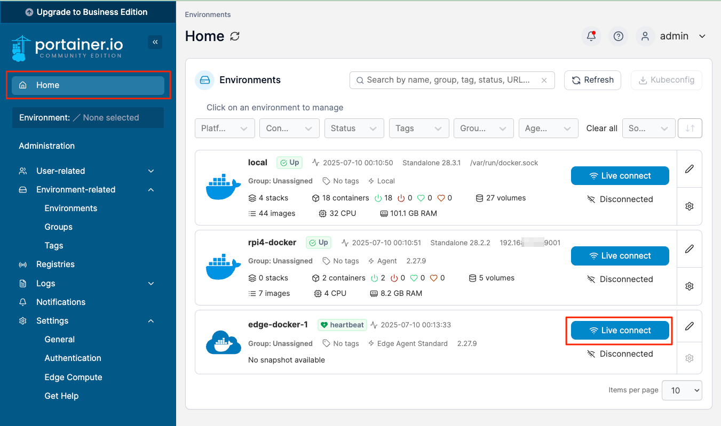The image size is (721, 426).
Task: Click the Refresh button
Action: [592, 80]
